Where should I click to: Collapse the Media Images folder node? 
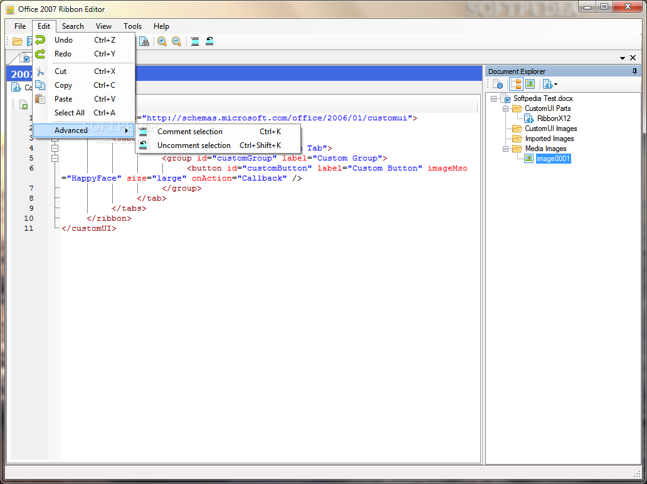tap(505, 149)
